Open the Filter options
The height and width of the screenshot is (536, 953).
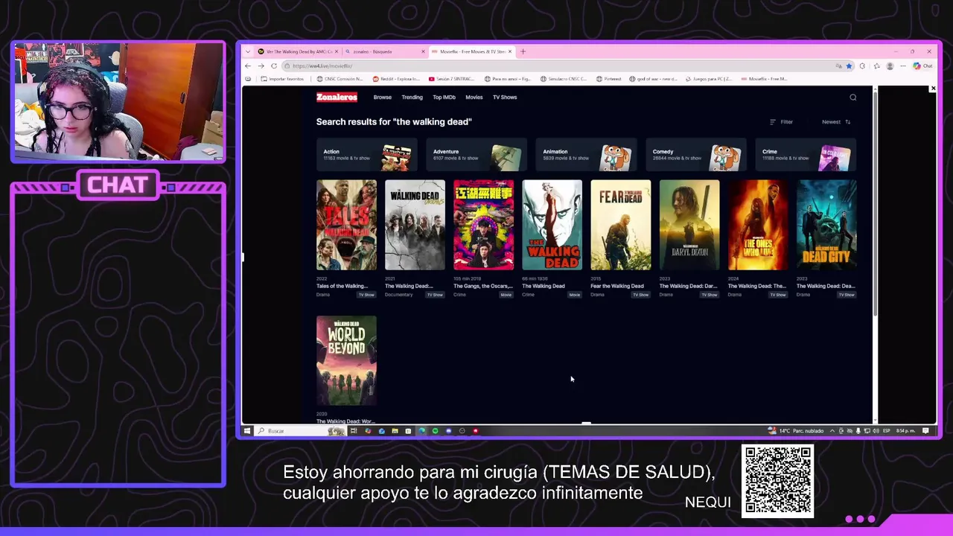[x=781, y=122]
